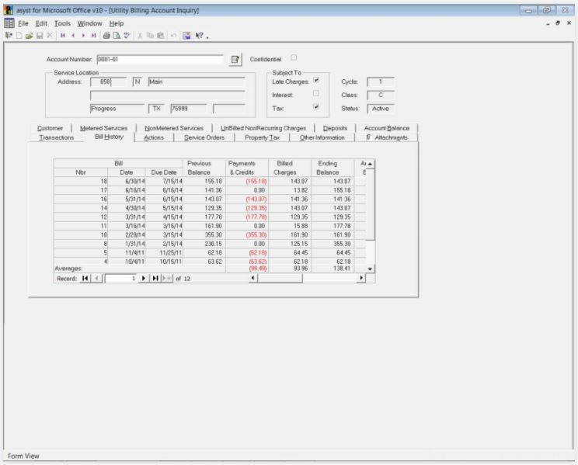
Task: Switch to the Metered Services tab
Action: click(103, 128)
